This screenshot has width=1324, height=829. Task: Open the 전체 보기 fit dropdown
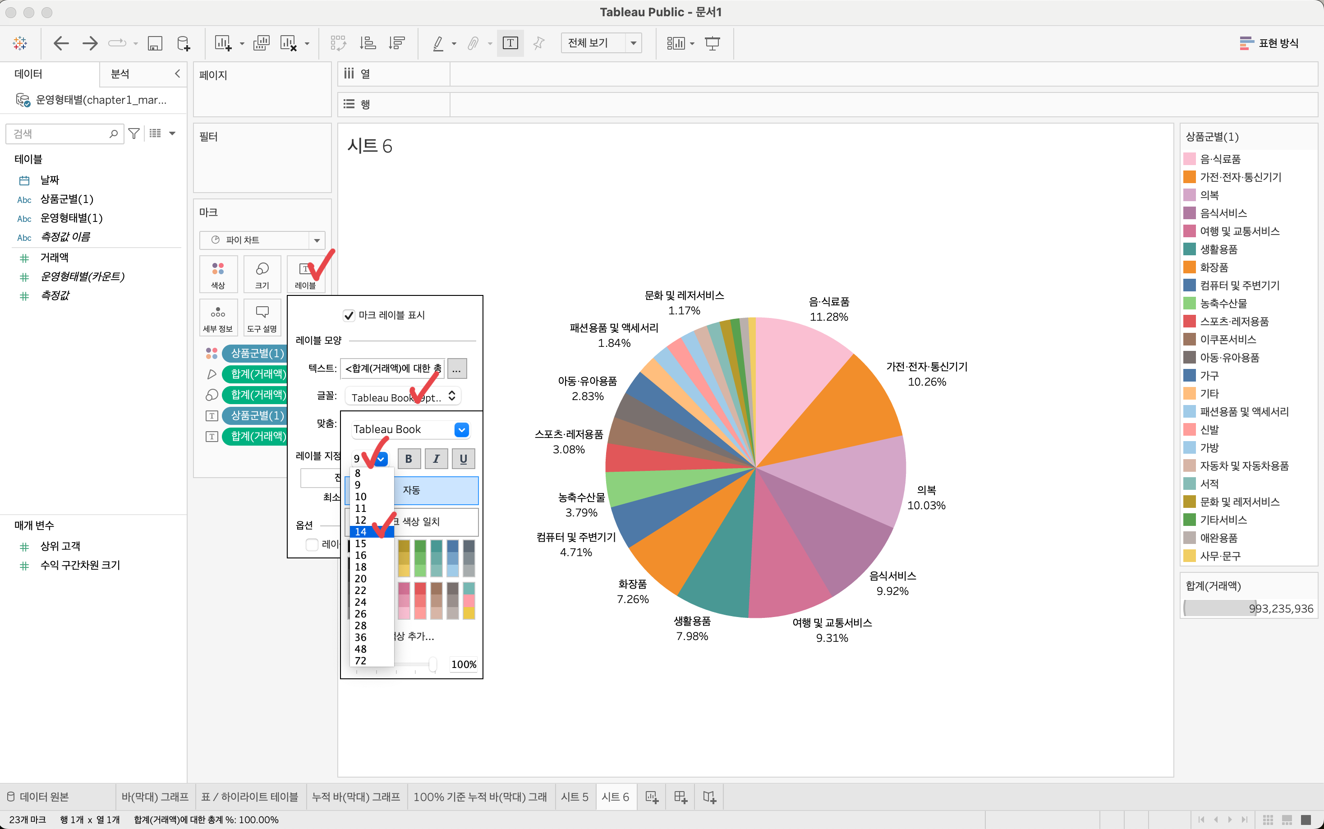click(634, 43)
